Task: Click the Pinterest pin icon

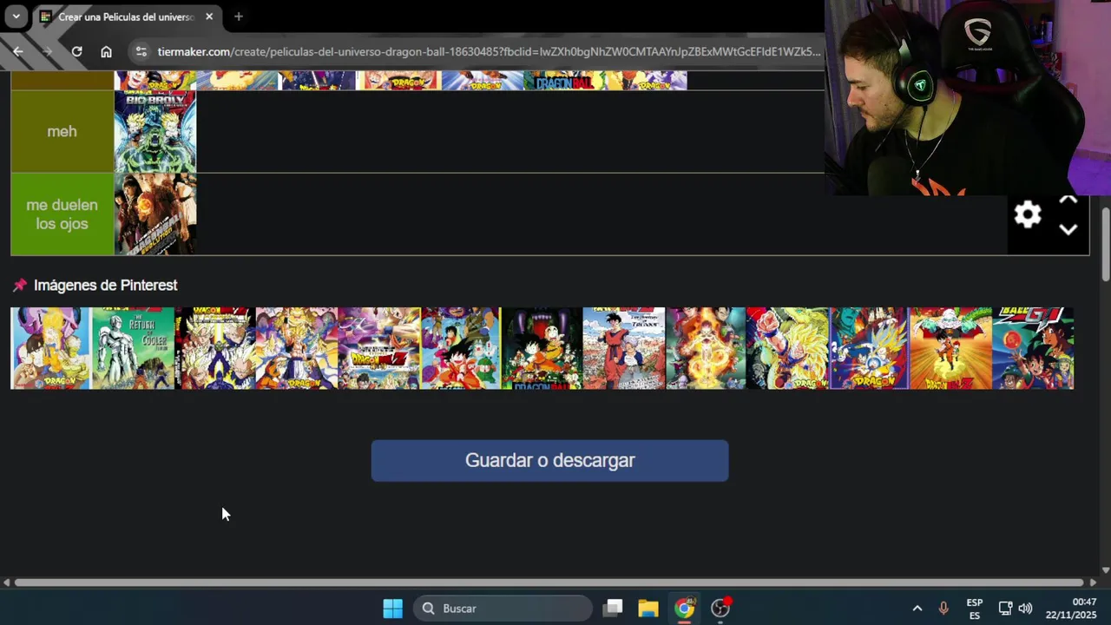Action: [x=20, y=285]
